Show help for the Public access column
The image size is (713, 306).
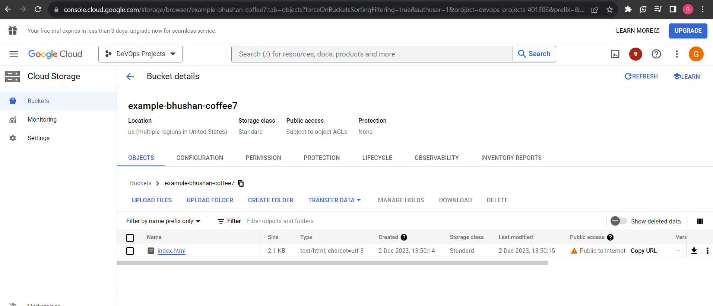pyautogui.click(x=610, y=237)
